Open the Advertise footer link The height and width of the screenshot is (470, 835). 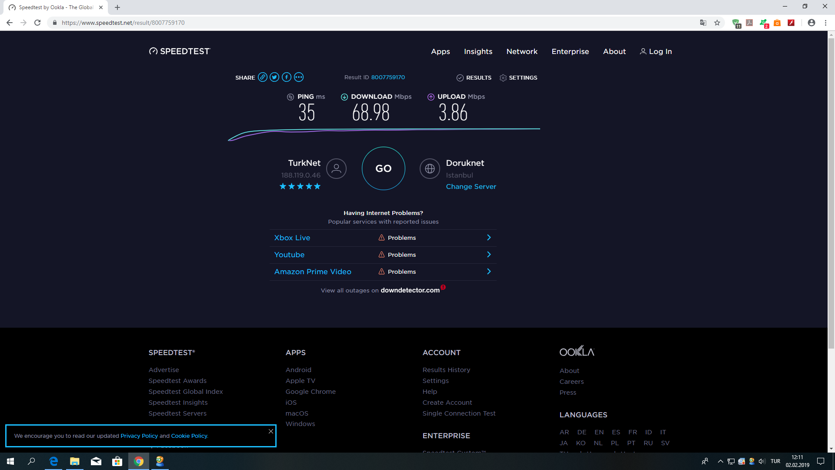(164, 370)
